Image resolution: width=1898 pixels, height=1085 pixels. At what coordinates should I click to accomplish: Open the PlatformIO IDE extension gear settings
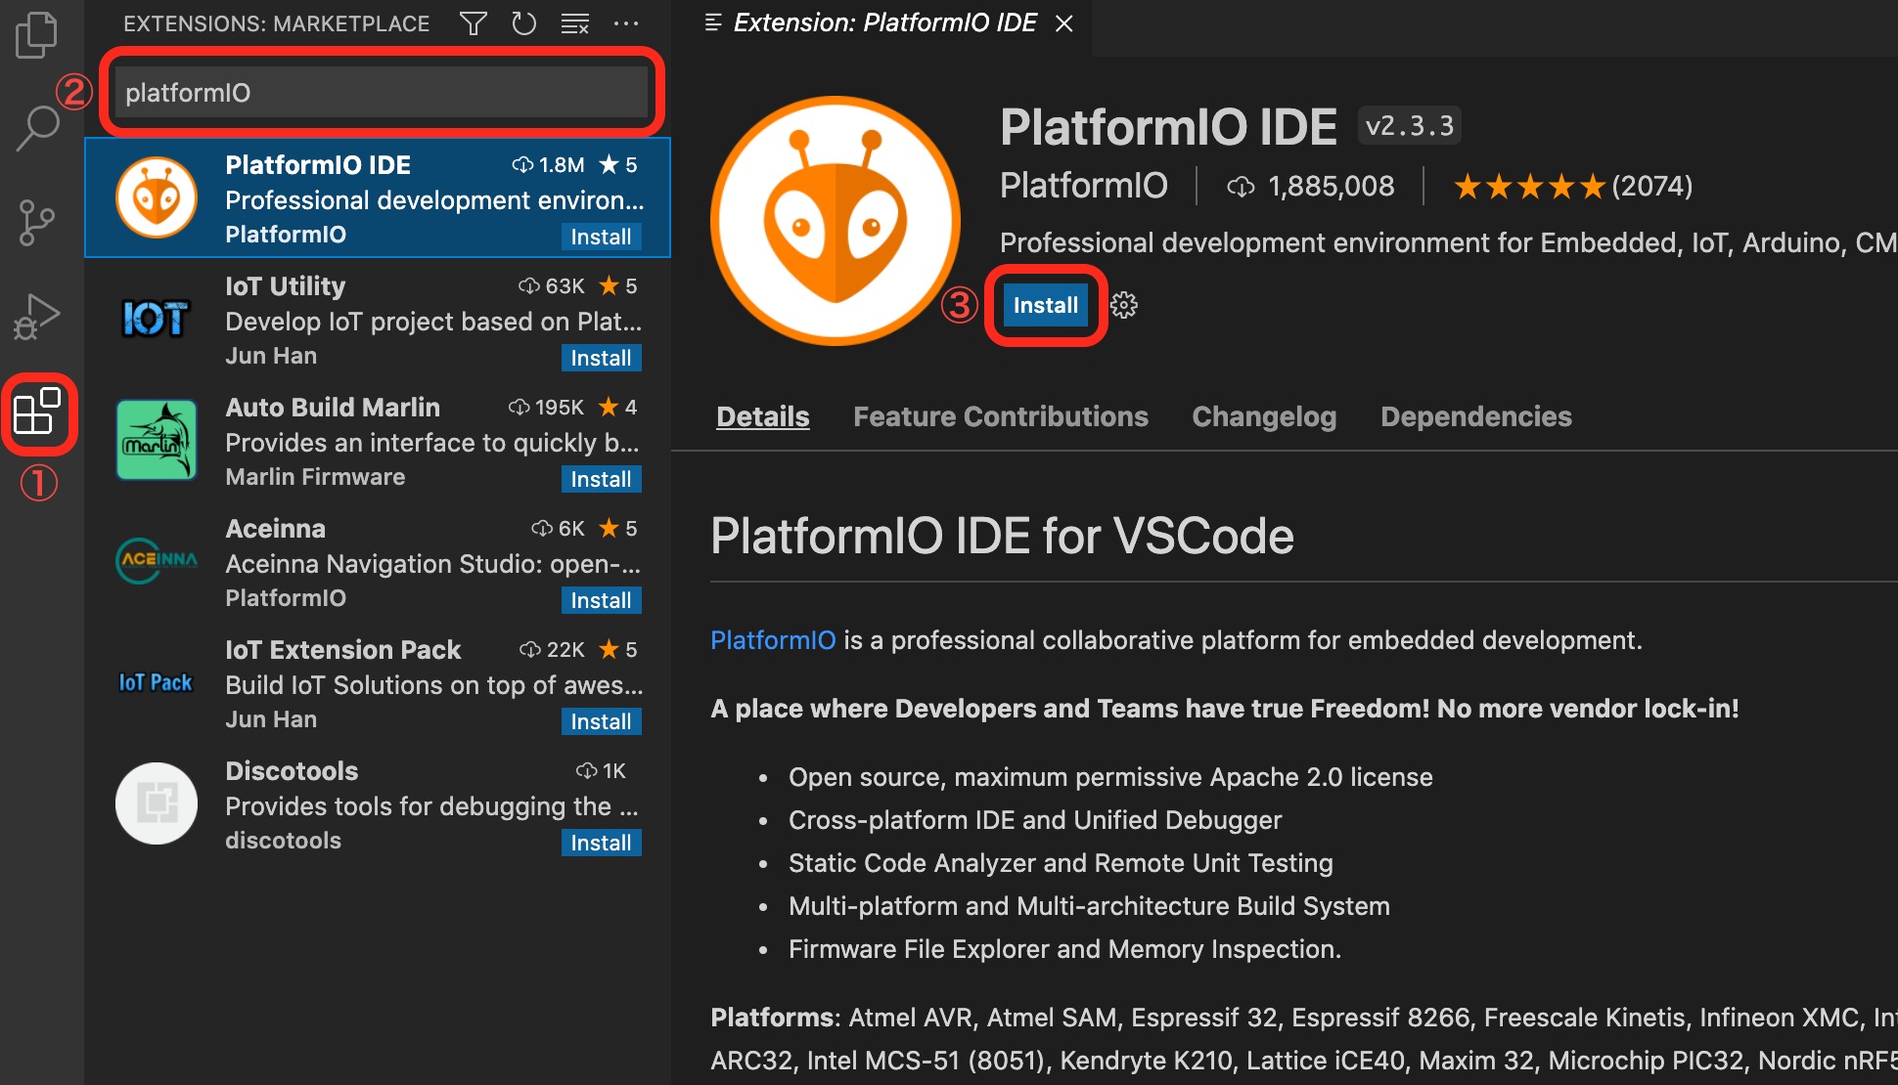tap(1123, 305)
